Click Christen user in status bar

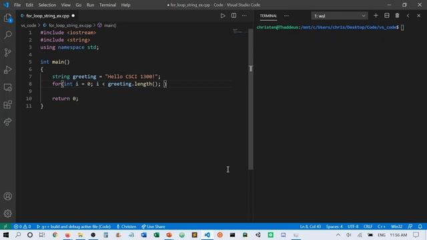coord(126,227)
